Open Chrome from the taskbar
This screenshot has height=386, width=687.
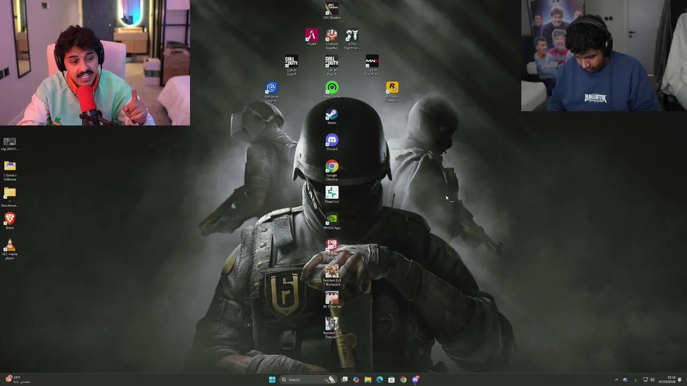[x=403, y=380]
